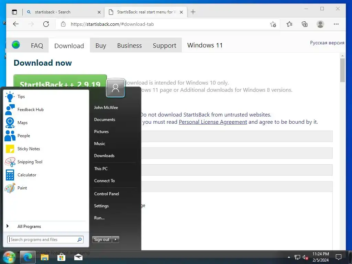Open Pictures from start menu

coord(101,132)
